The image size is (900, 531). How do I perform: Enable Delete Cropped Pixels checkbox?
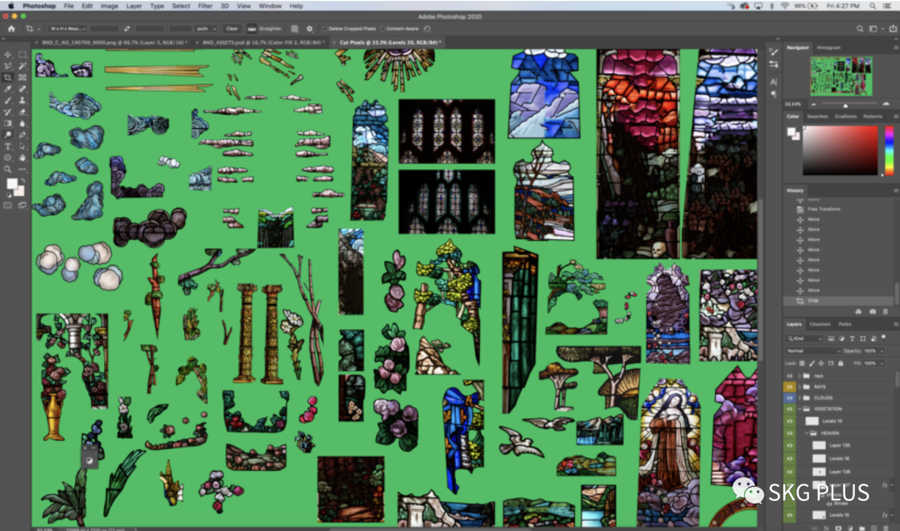pyautogui.click(x=326, y=28)
